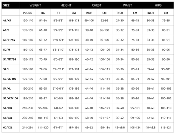Click the WAIST header label
175x134 pixels.
point(127,5)
